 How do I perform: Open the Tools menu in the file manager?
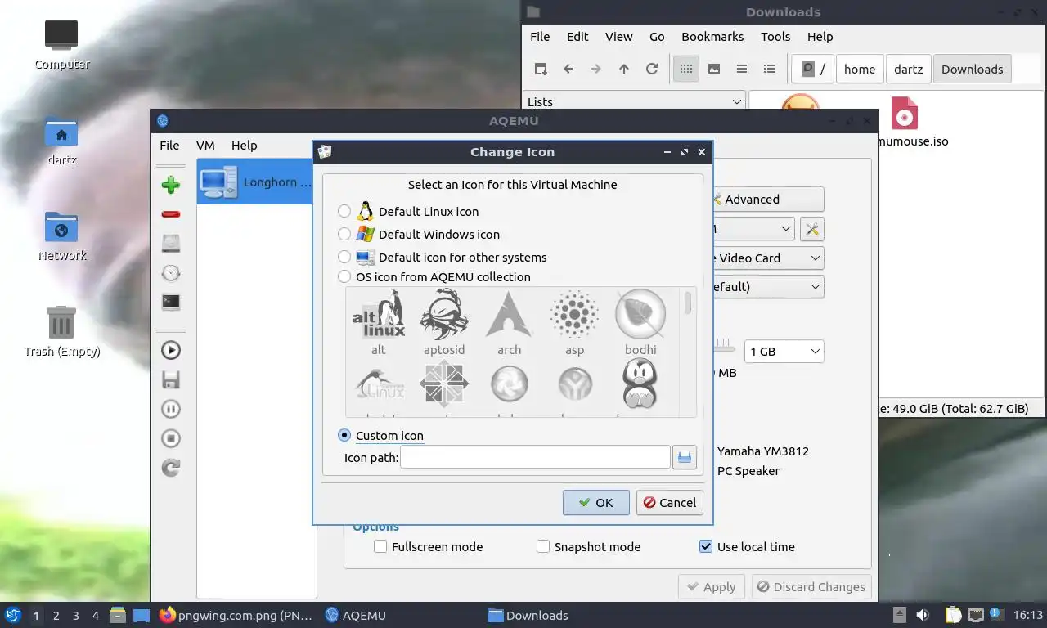pyautogui.click(x=775, y=36)
